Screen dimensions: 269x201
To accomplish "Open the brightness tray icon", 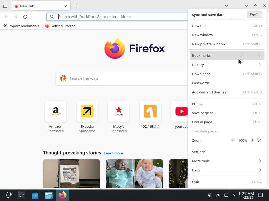I will (218, 195).
